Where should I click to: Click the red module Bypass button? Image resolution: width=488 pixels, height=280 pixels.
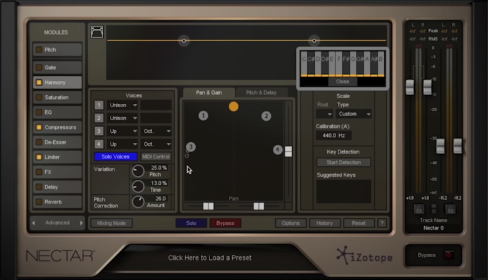tap(225, 223)
